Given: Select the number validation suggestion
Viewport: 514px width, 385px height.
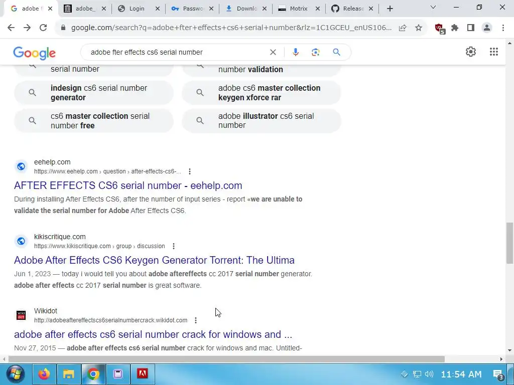Looking at the screenshot, I should (x=261, y=70).
